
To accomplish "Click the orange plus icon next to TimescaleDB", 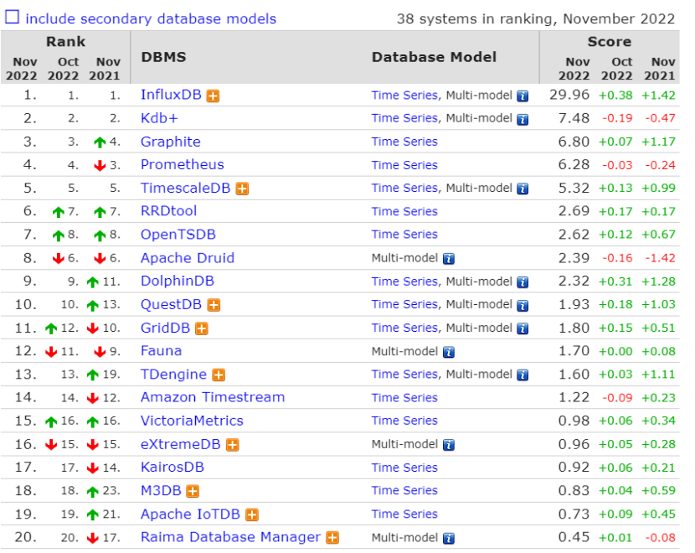I will pos(242,189).
